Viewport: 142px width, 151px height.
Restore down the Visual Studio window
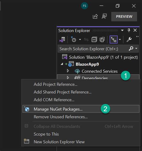point(117,6)
